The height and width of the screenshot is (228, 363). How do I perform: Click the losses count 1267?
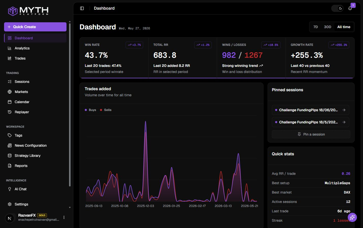(253, 55)
